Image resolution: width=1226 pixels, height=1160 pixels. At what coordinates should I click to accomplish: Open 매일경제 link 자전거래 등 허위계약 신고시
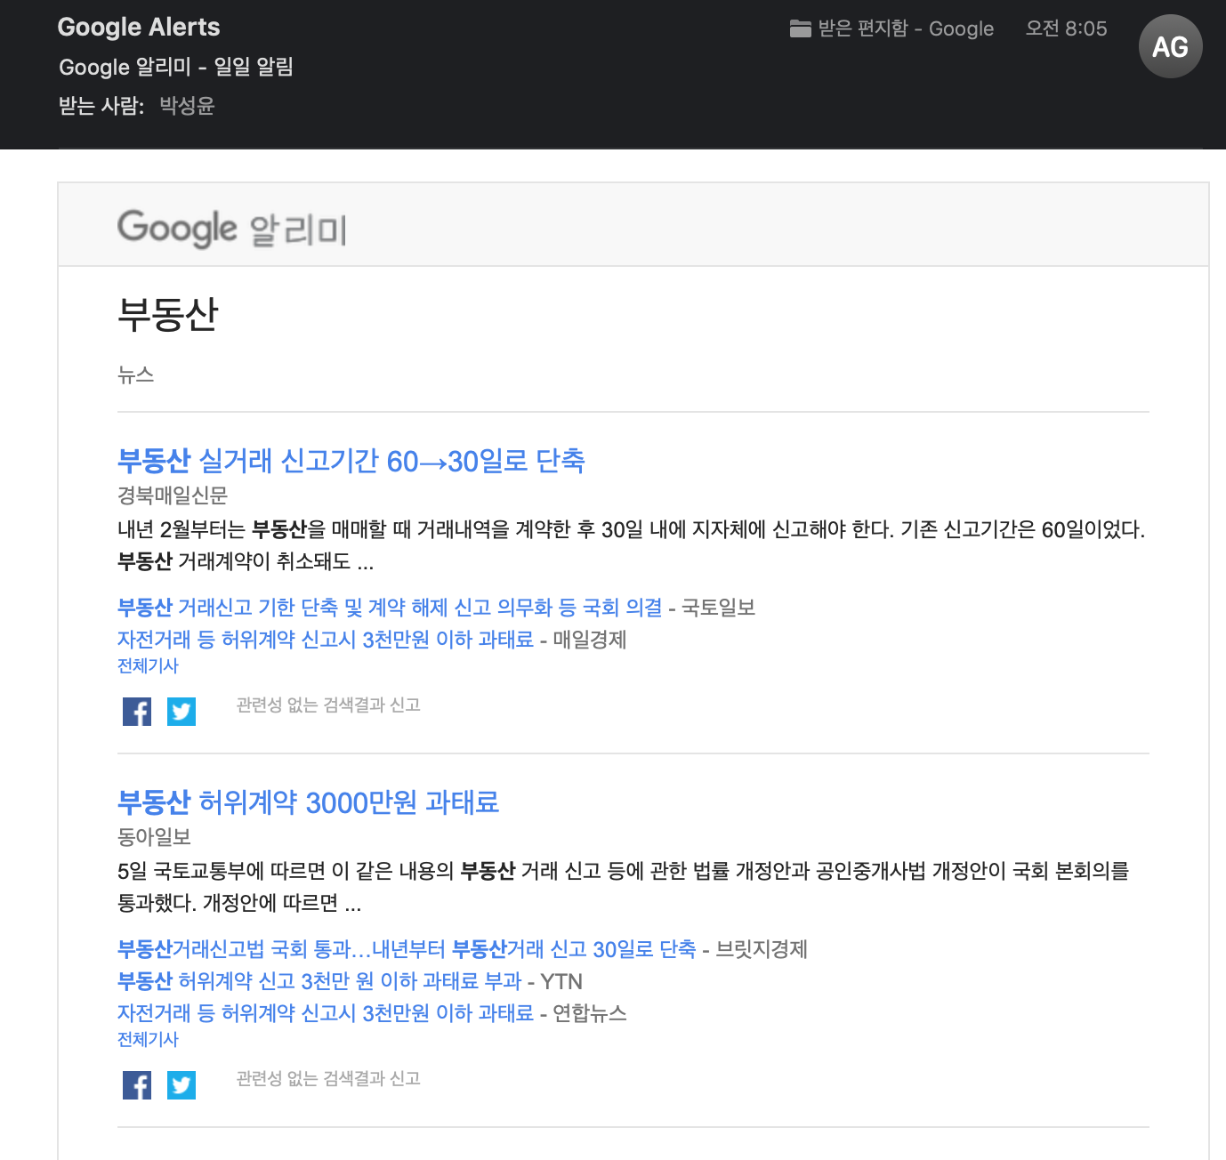(x=326, y=640)
